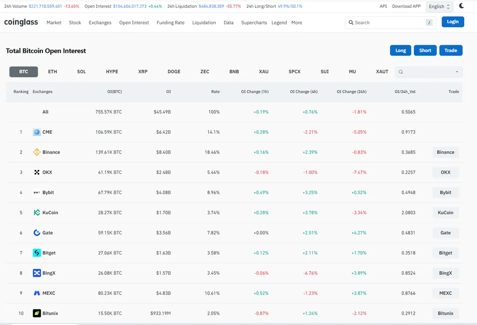The width and height of the screenshot is (477, 325).
Task: Select the XAU coin tab
Action: 263,72
